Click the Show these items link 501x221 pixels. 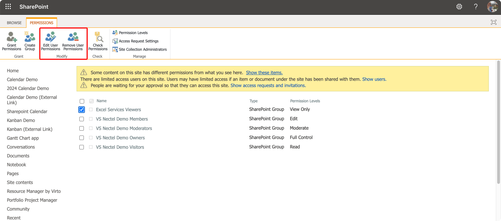click(264, 73)
